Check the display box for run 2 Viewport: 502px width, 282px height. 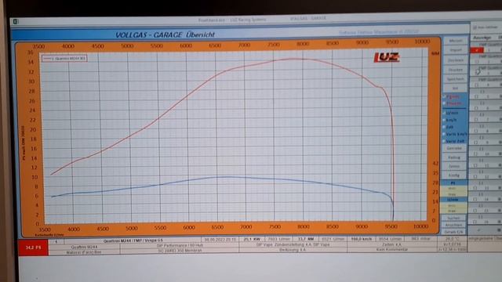[x=477, y=62]
